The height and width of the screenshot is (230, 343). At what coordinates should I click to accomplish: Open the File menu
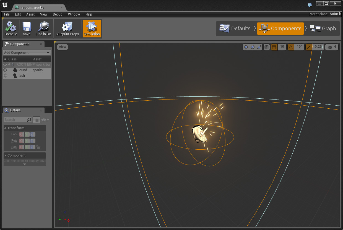pyautogui.click(x=7, y=14)
